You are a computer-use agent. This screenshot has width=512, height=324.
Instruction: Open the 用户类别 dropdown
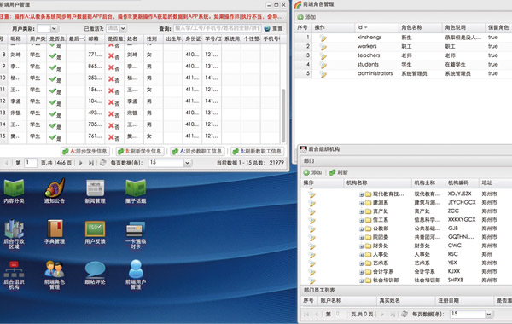tap(48, 29)
